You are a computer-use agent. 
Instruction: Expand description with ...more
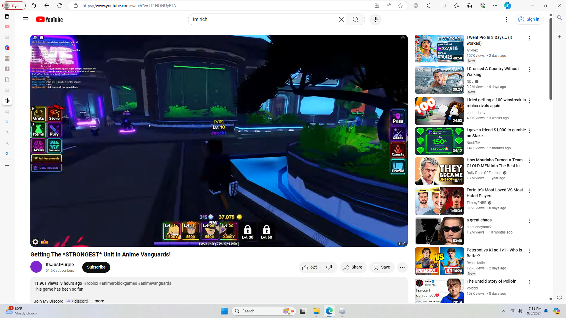tap(98, 301)
